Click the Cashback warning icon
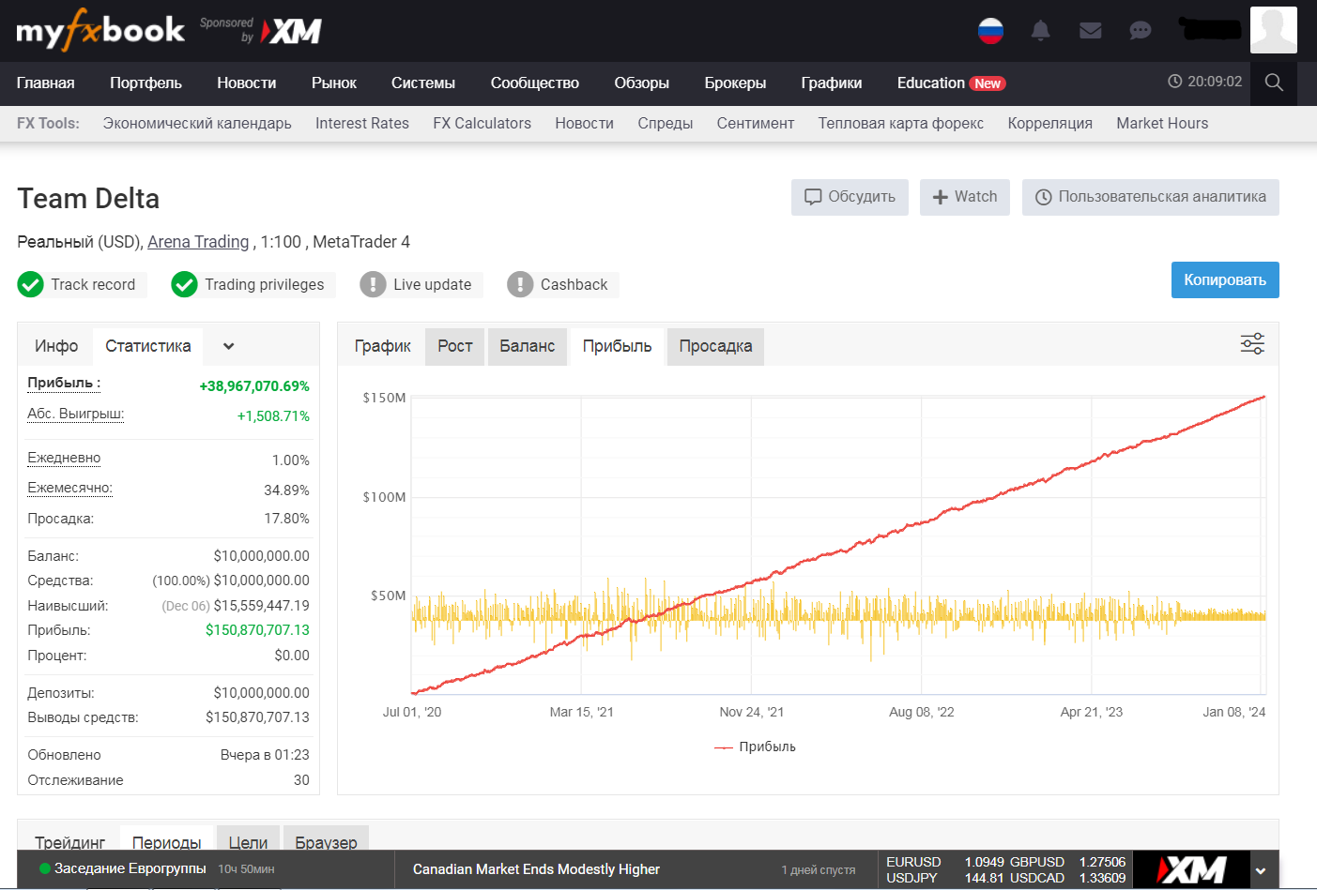1317x890 pixels. click(x=520, y=284)
